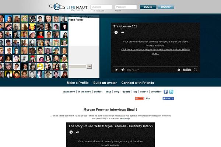Click the orange Share button
Viewport: 221px width, 147px height.
tap(139, 98)
